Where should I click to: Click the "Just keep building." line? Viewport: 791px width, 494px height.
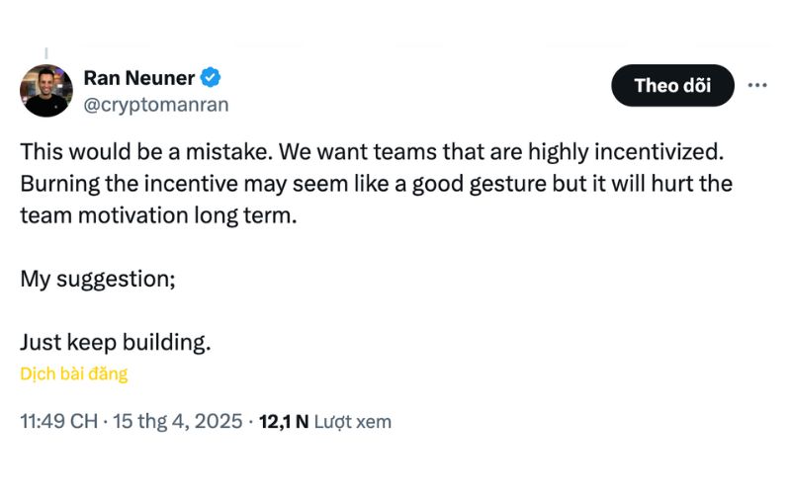click(116, 342)
